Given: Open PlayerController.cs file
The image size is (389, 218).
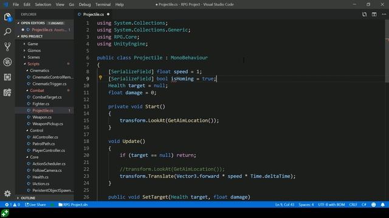Looking at the screenshot, I should pyautogui.click(x=49, y=150).
